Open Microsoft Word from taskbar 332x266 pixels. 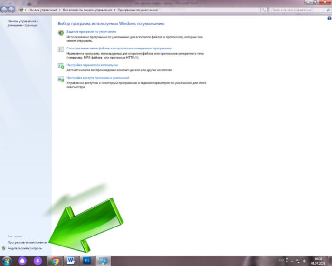pos(70,261)
